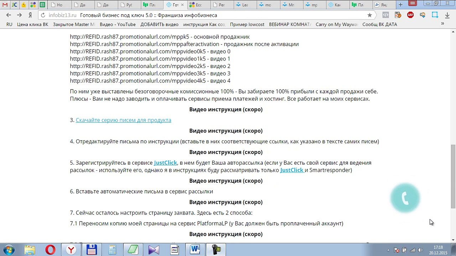Open the browser main menu button

[413, 3]
